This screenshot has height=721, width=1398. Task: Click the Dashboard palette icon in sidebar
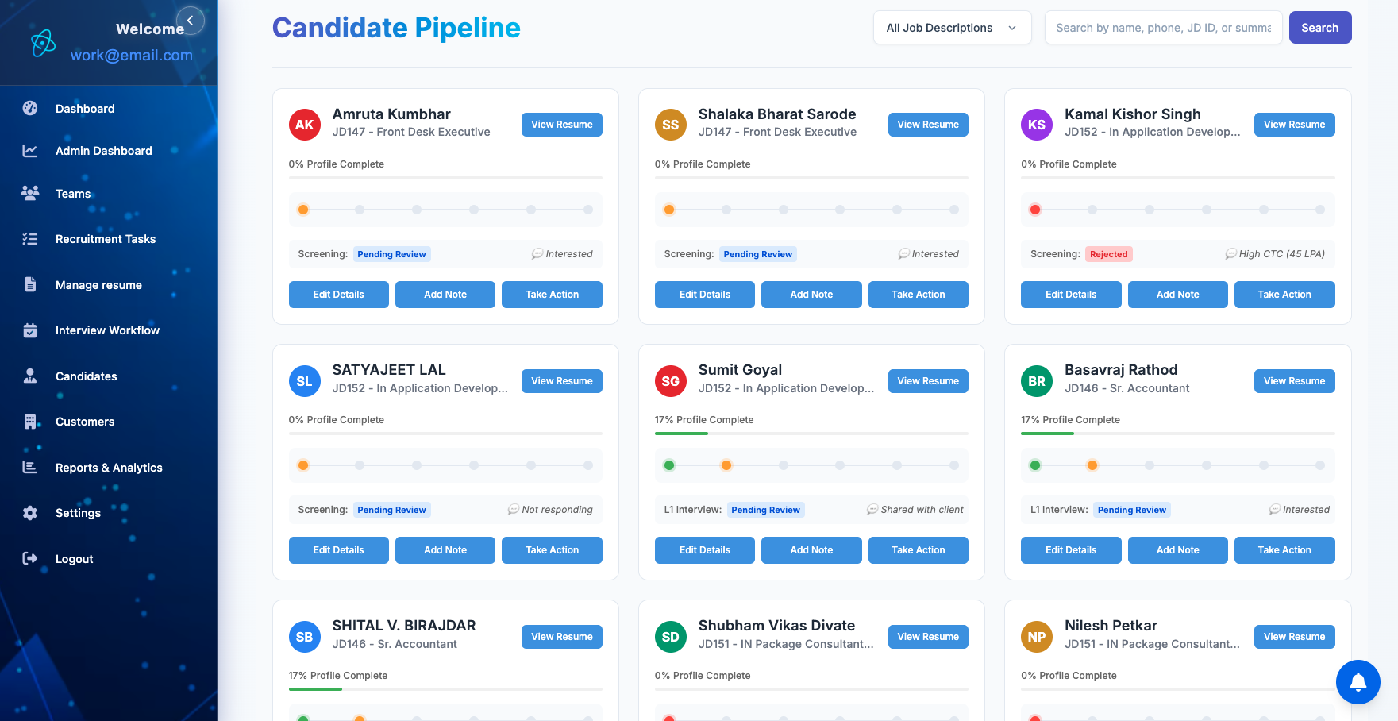point(30,109)
